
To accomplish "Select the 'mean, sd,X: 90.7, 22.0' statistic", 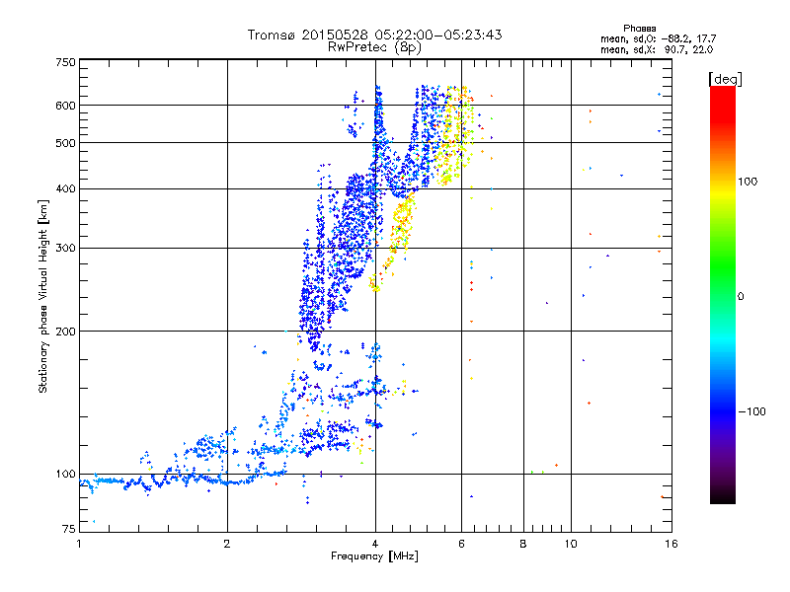I will pos(657,50).
